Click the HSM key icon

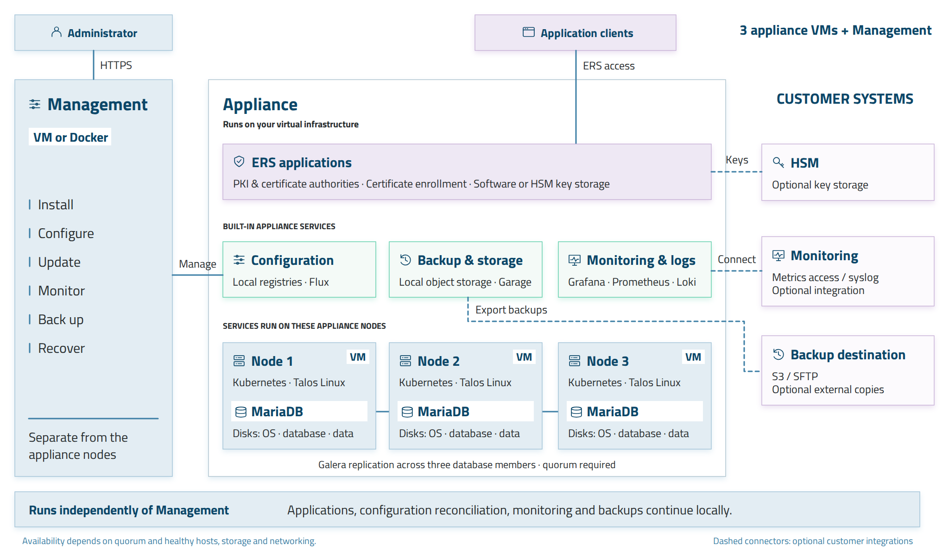click(x=778, y=163)
